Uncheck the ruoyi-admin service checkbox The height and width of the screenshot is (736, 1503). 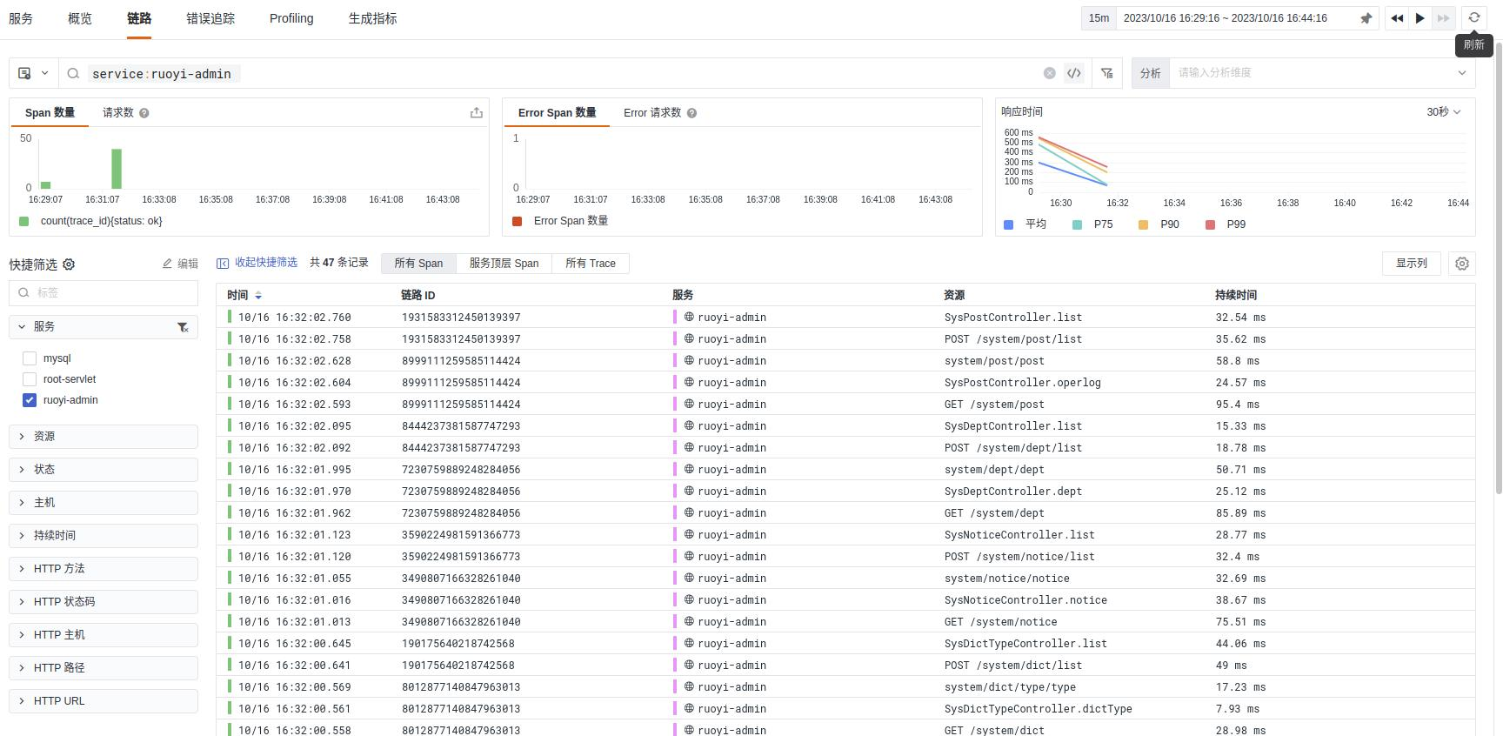click(x=30, y=400)
